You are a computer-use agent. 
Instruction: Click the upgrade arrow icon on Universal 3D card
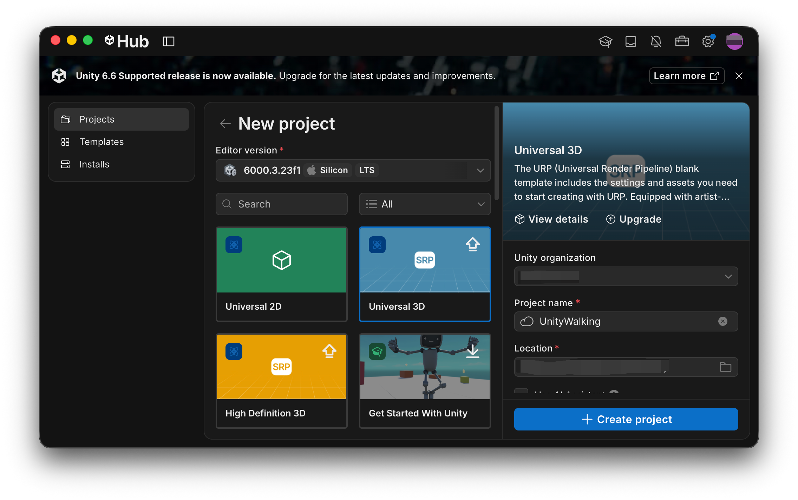click(x=472, y=244)
